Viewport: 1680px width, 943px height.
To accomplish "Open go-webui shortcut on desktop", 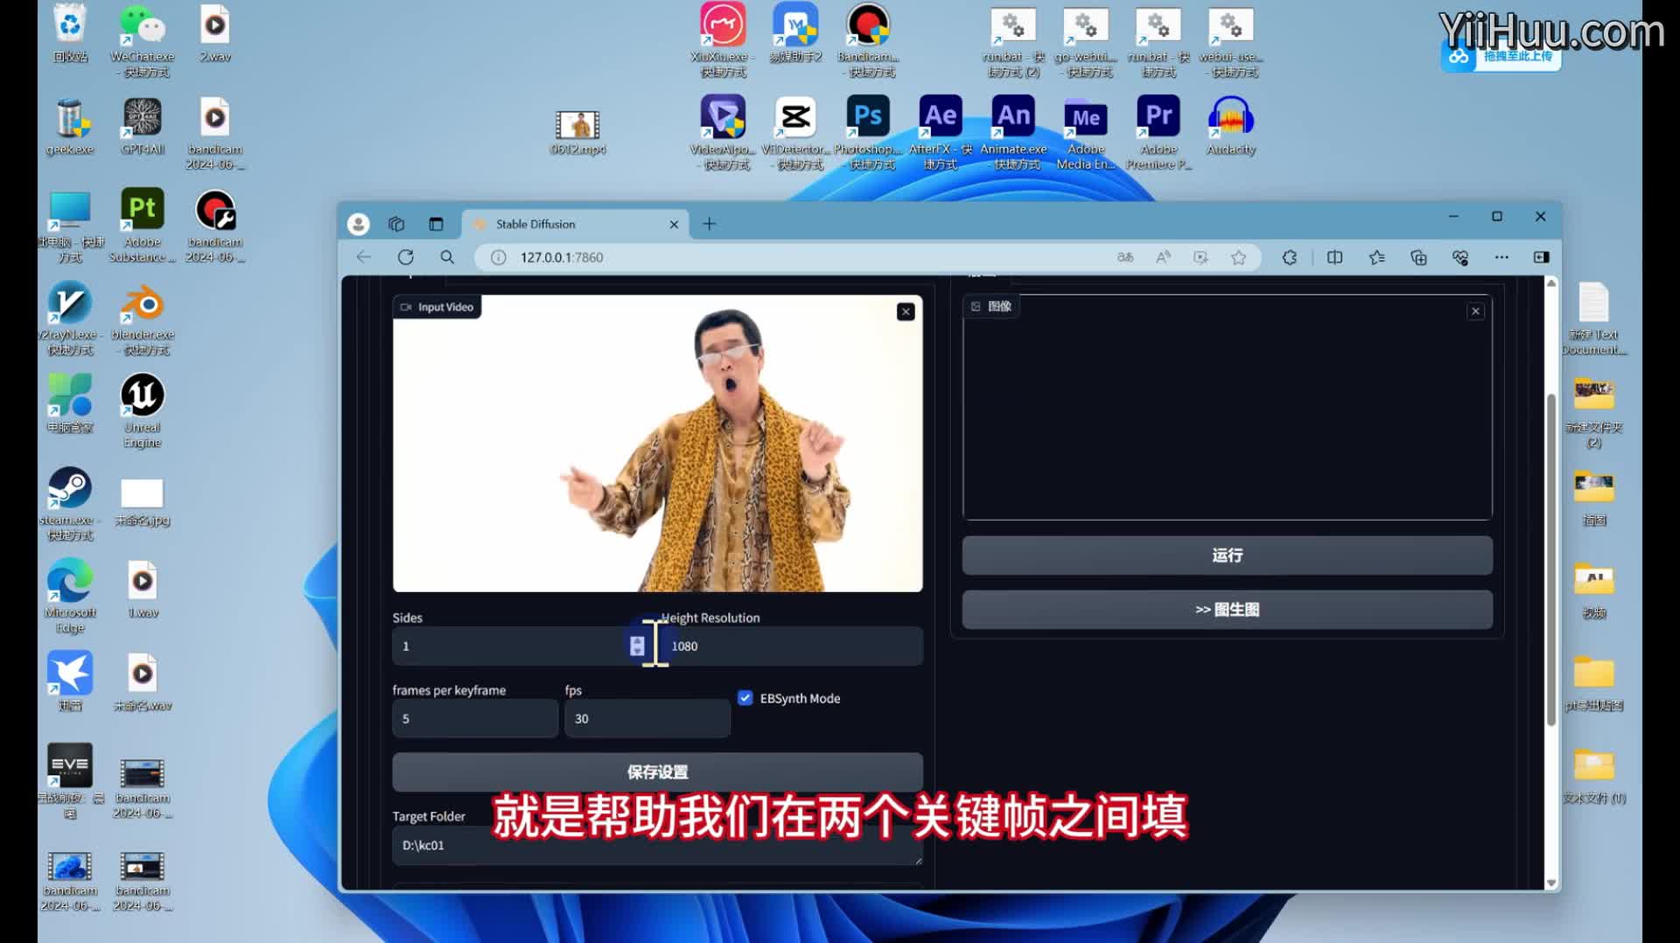I will click(1086, 40).
